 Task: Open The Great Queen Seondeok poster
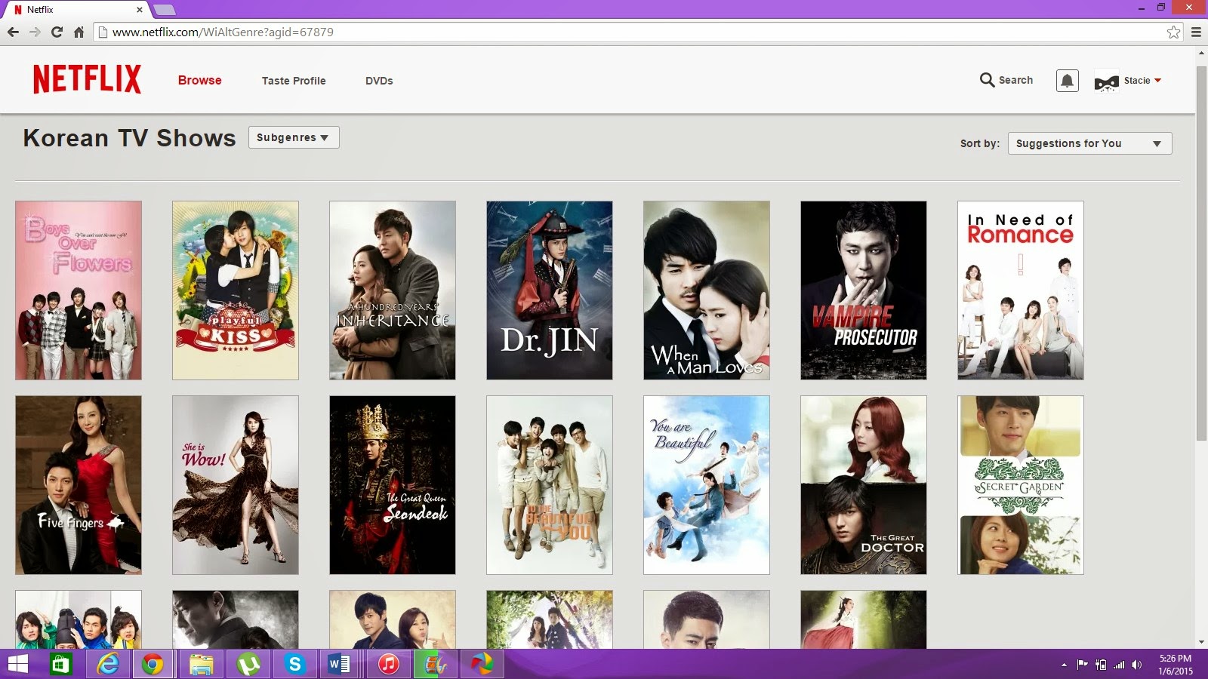(393, 485)
